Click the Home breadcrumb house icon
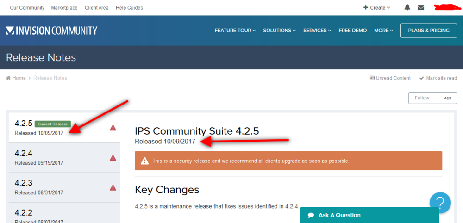This screenshot has height=223, width=463. [8, 78]
